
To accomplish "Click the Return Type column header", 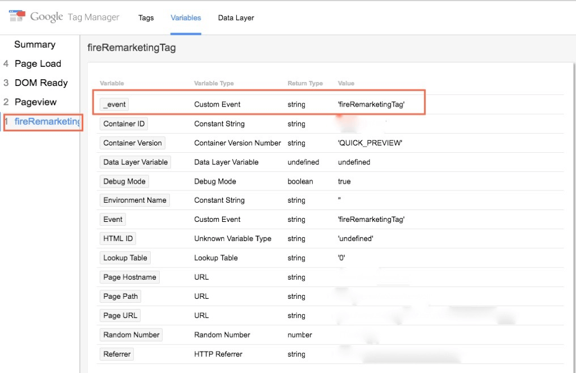I will click(305, 83).
